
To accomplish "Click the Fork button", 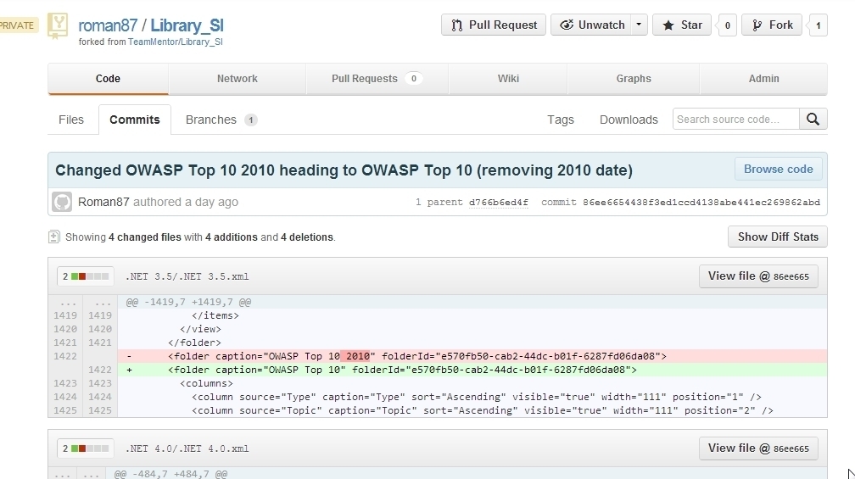I will tap(771, 25).
